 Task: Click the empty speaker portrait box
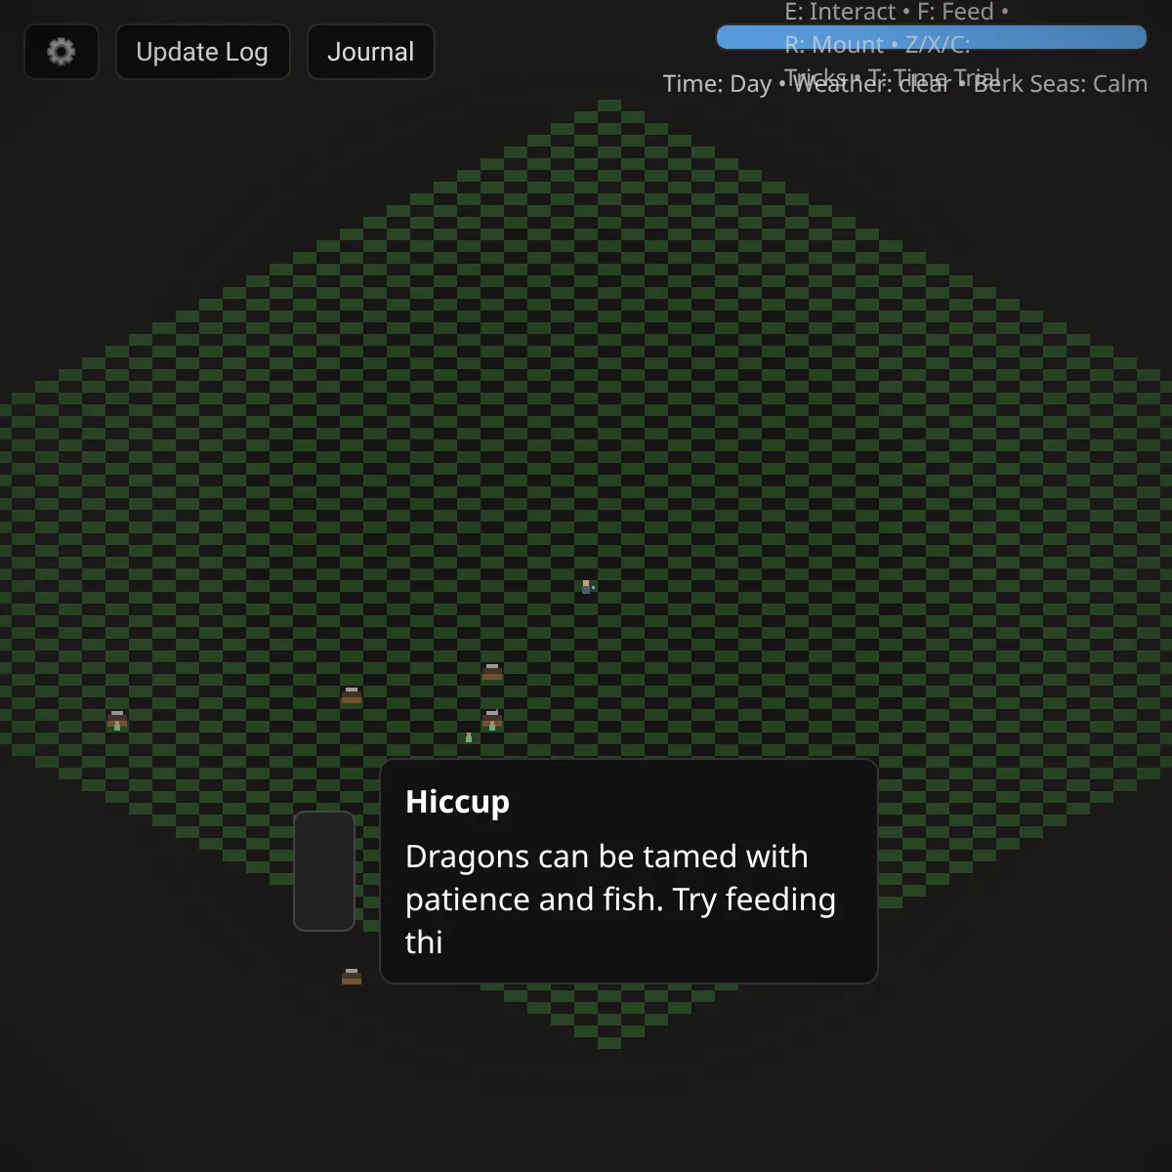[x=324, y=871]
